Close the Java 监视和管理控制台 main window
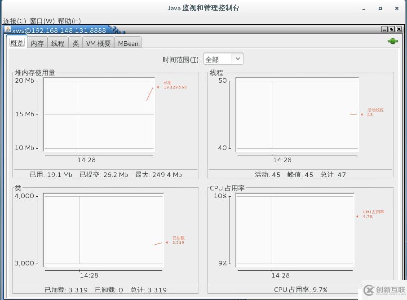The image size is (407, 300). click(x=397, y=8)
